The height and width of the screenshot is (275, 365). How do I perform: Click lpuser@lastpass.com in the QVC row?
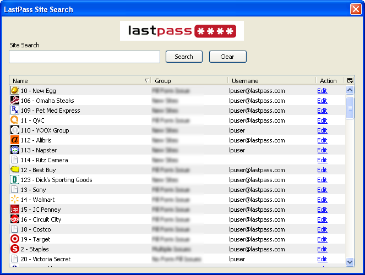click(x=257, y=120)
